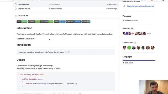The image size is (168, 94).
Task: Click the composer require command block
Action: (x=66, y=52)
